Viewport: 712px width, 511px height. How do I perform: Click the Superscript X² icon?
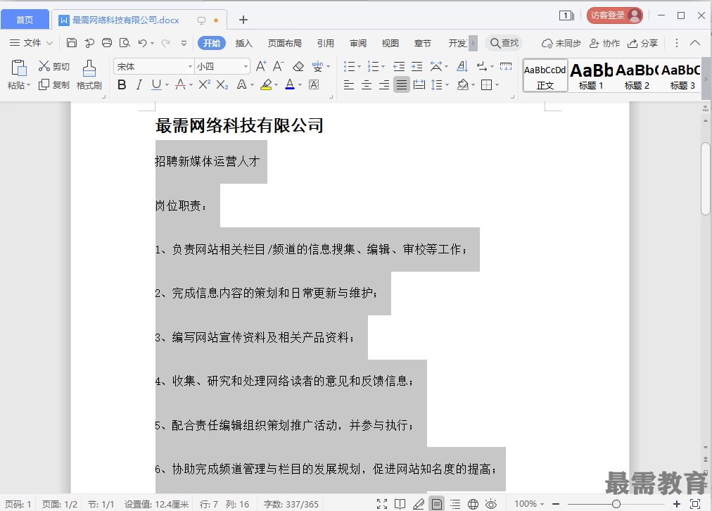(x=204, y=84)
